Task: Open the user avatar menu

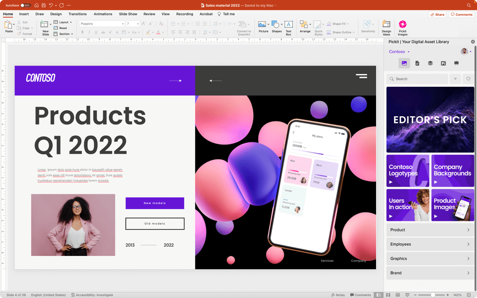Action: tap(466, 52)
